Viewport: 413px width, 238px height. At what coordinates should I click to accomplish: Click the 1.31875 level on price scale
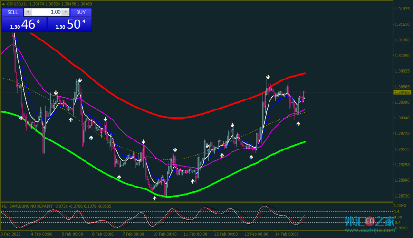pos(403,9)
